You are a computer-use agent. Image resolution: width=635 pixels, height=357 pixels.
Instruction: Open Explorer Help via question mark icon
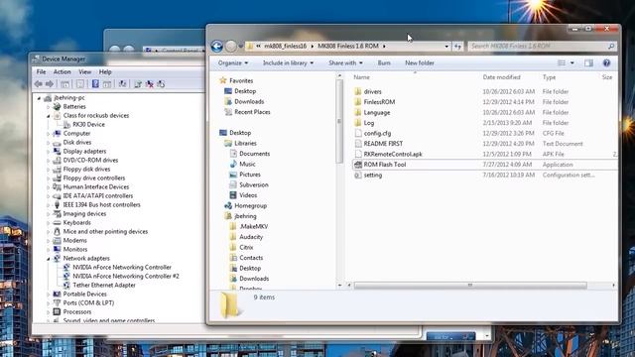coord(606,63)
